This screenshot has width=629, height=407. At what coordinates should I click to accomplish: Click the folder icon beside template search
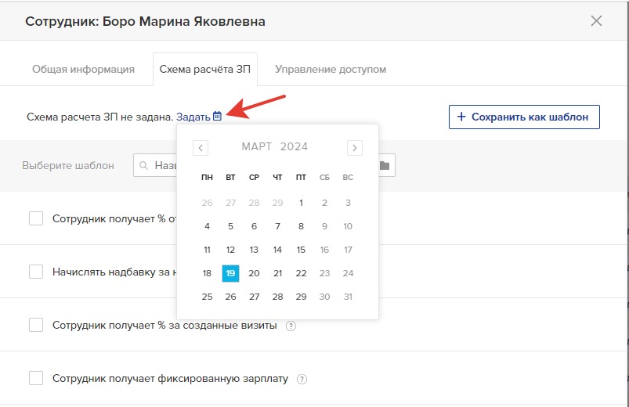(385, 165)
